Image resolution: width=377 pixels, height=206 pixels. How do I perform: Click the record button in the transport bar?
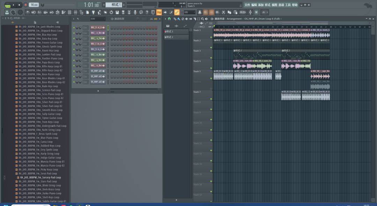25,5
